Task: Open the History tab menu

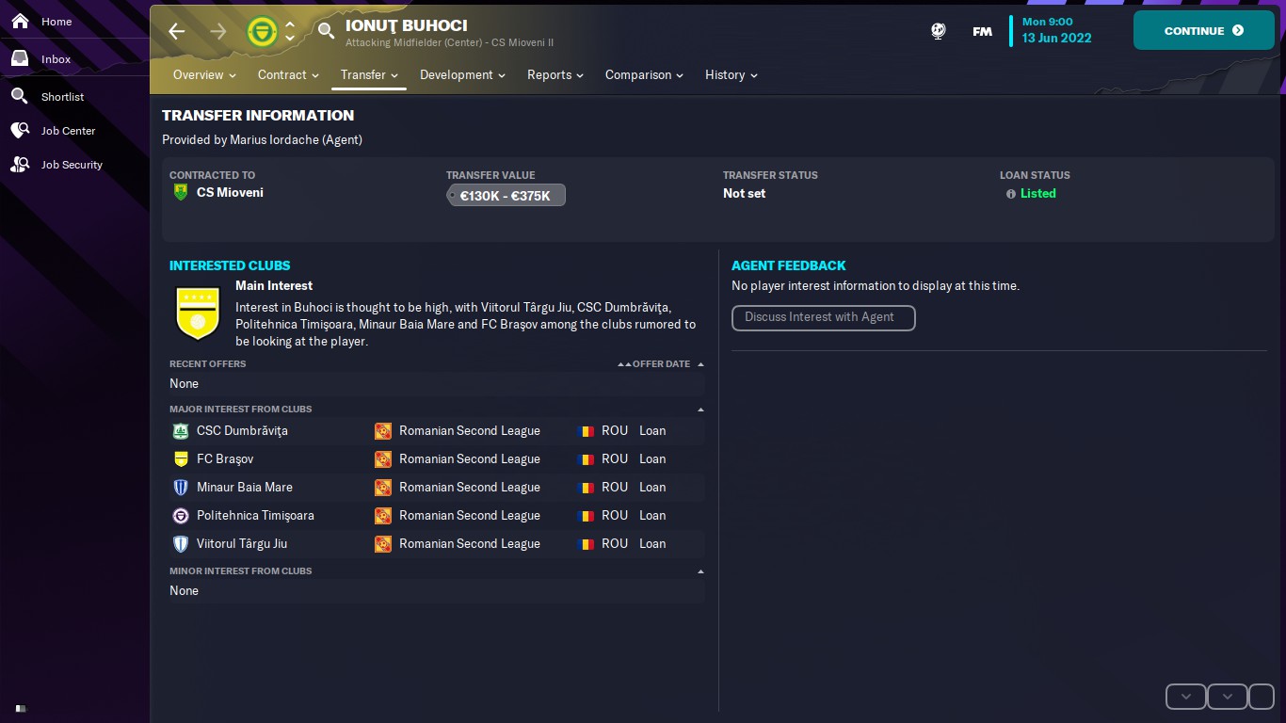Action: tap(731, 75)
